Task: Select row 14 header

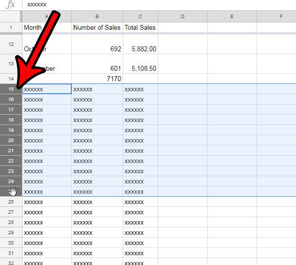Action: click(x=11, y=79)
